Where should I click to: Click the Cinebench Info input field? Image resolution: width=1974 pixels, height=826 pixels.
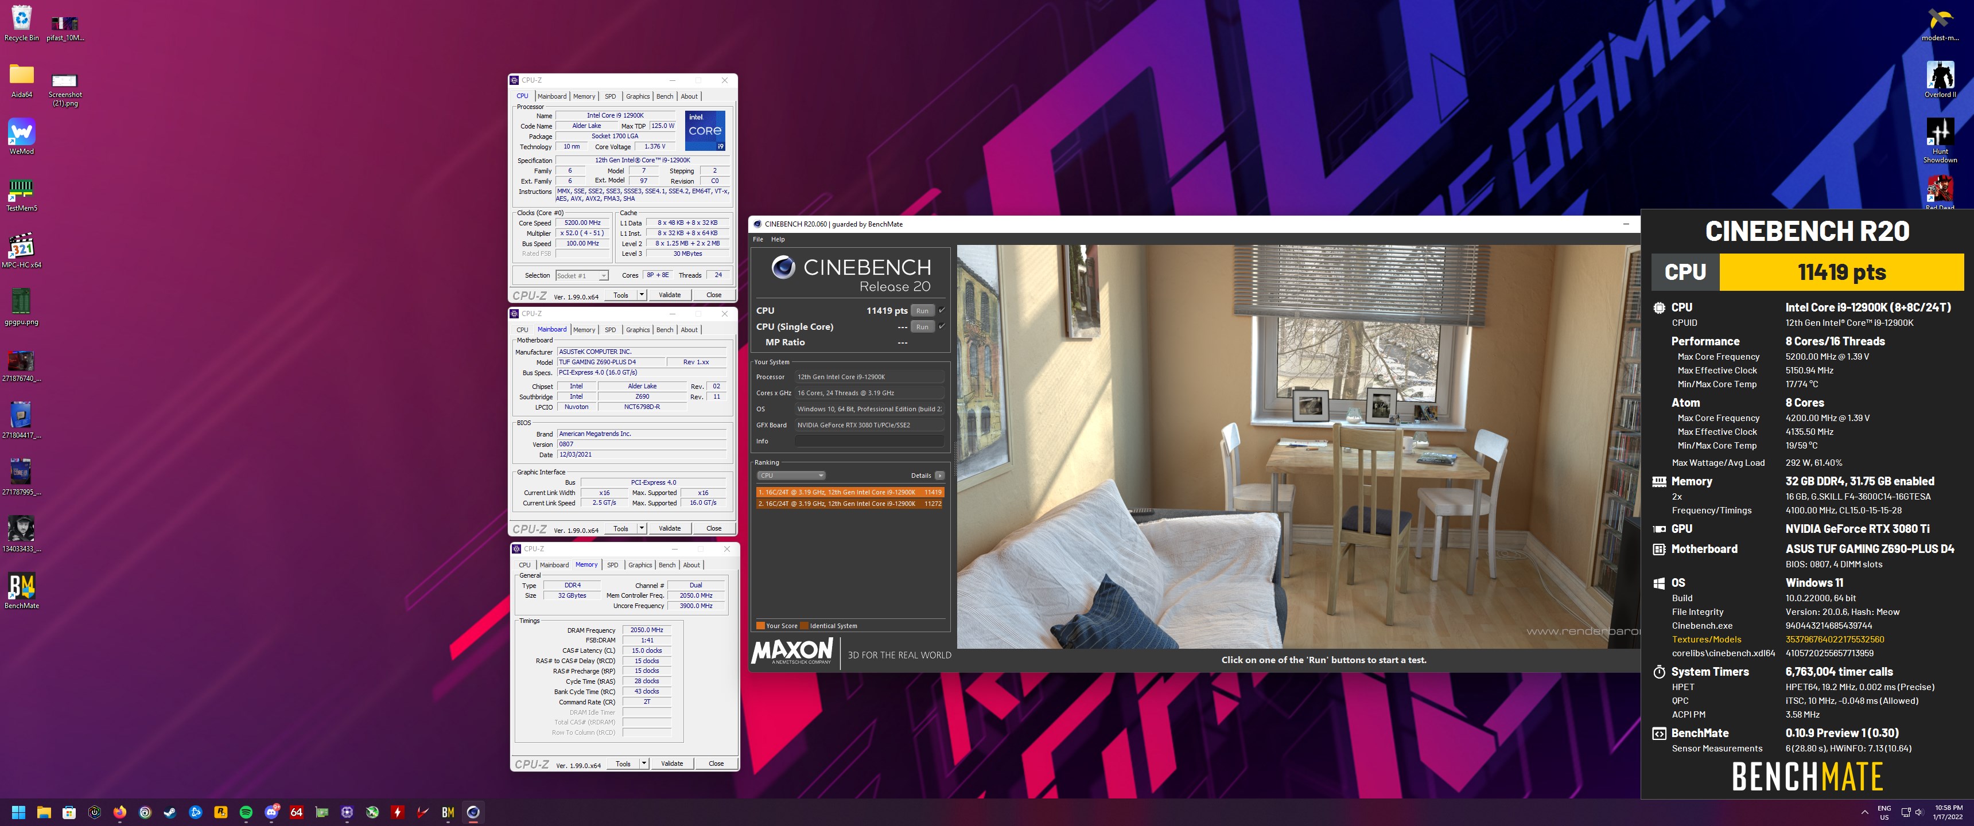point(869,441)
